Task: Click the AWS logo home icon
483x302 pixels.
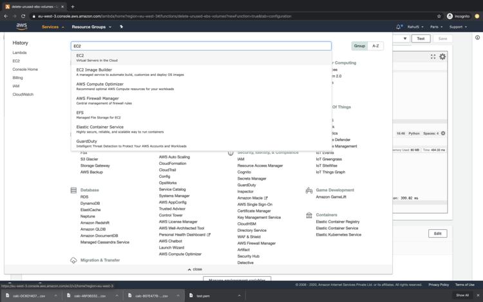Action: [22, 27]
